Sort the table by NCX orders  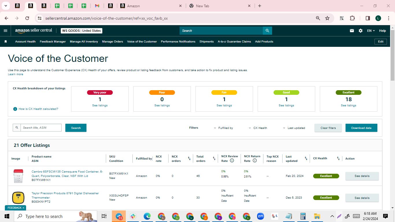189,158
